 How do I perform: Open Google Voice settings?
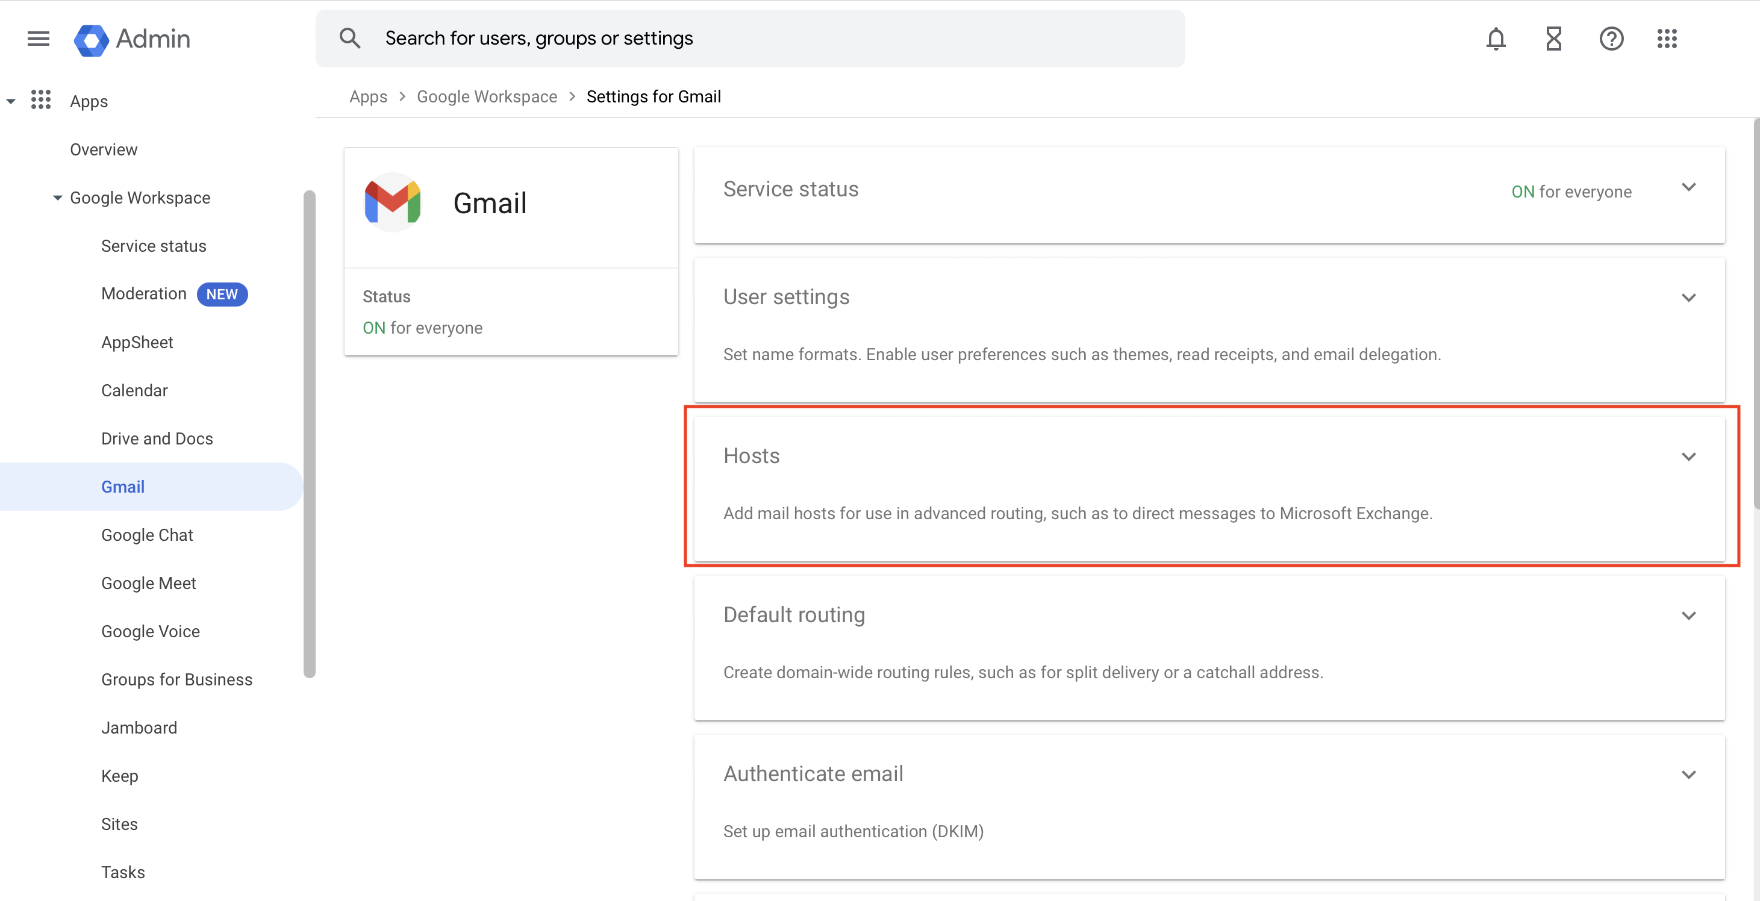click(151, 631)
